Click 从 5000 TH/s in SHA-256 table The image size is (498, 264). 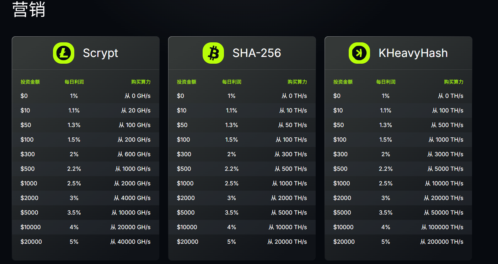[289, 212]
